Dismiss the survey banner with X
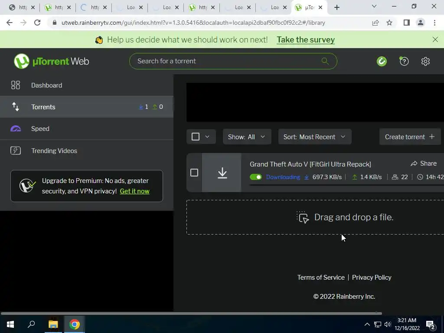 pos(435,39)
